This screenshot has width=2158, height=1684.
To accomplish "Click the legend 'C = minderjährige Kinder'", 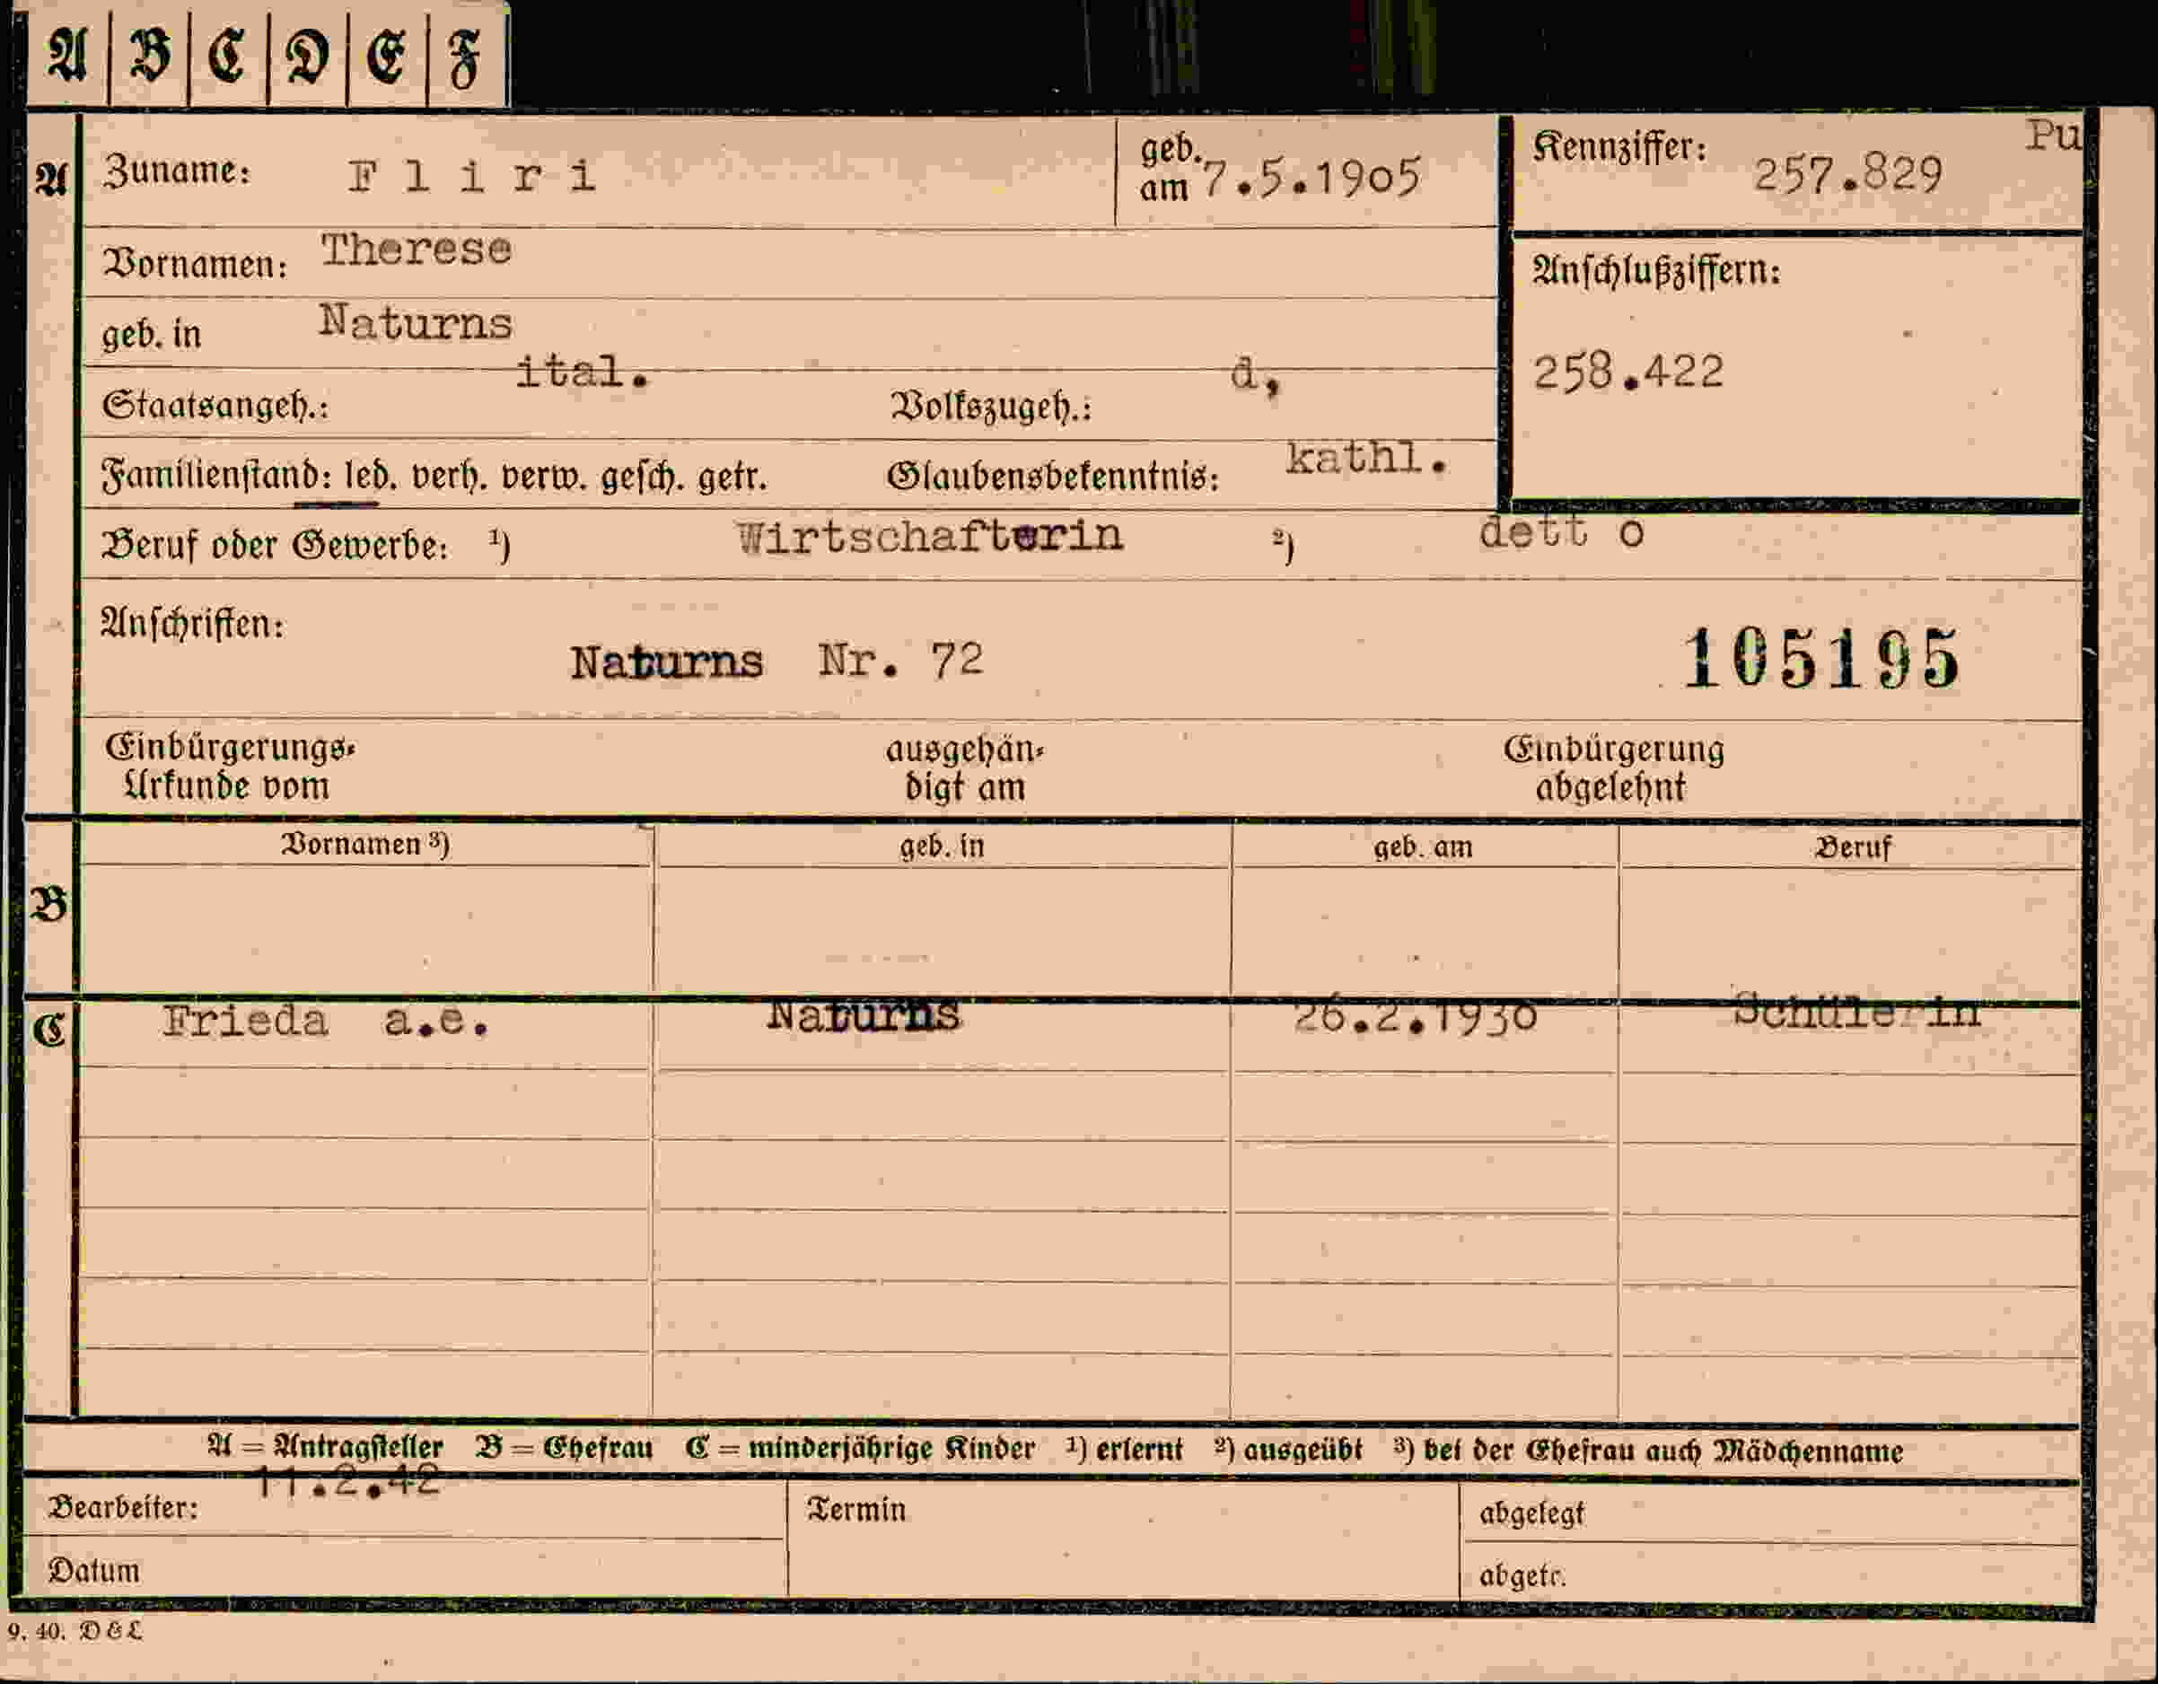I will point(860,1449).
